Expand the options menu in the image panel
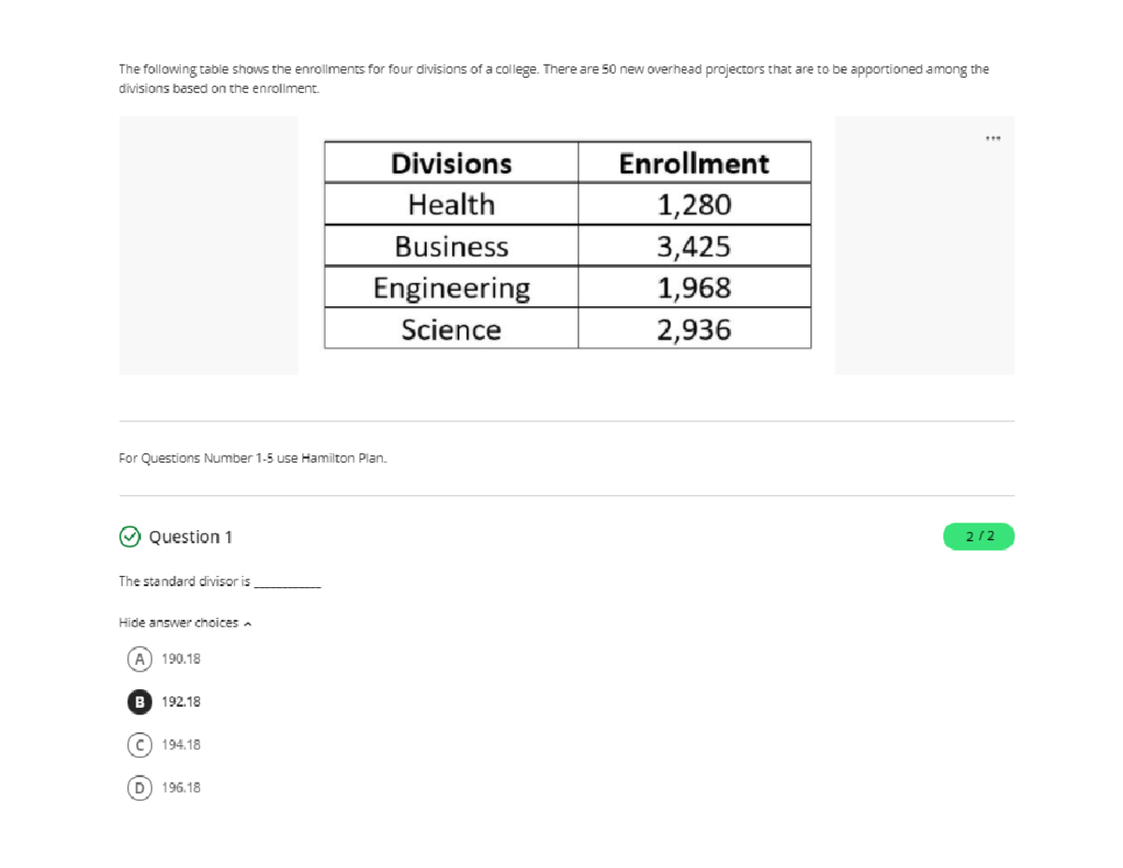The height and width of the screenshot is (868, 1123). (x=993, y=138)
